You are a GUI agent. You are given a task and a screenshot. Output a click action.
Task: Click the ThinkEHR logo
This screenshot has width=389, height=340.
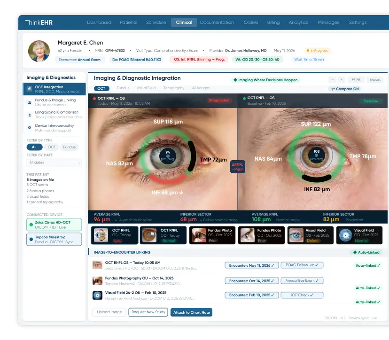[39, 23]
